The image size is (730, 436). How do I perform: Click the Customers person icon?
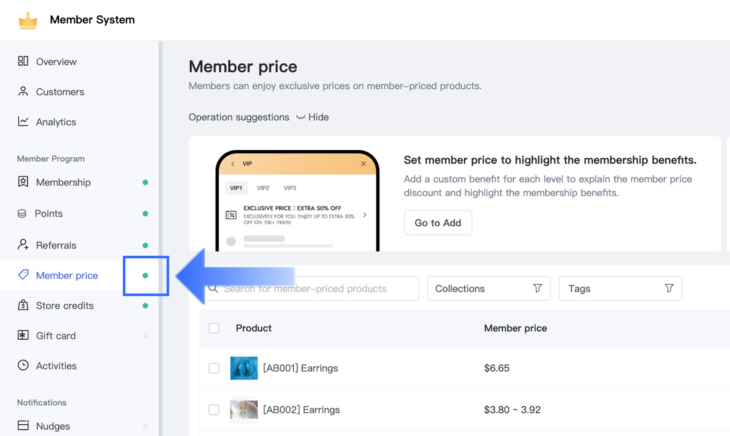pos(23,91)
